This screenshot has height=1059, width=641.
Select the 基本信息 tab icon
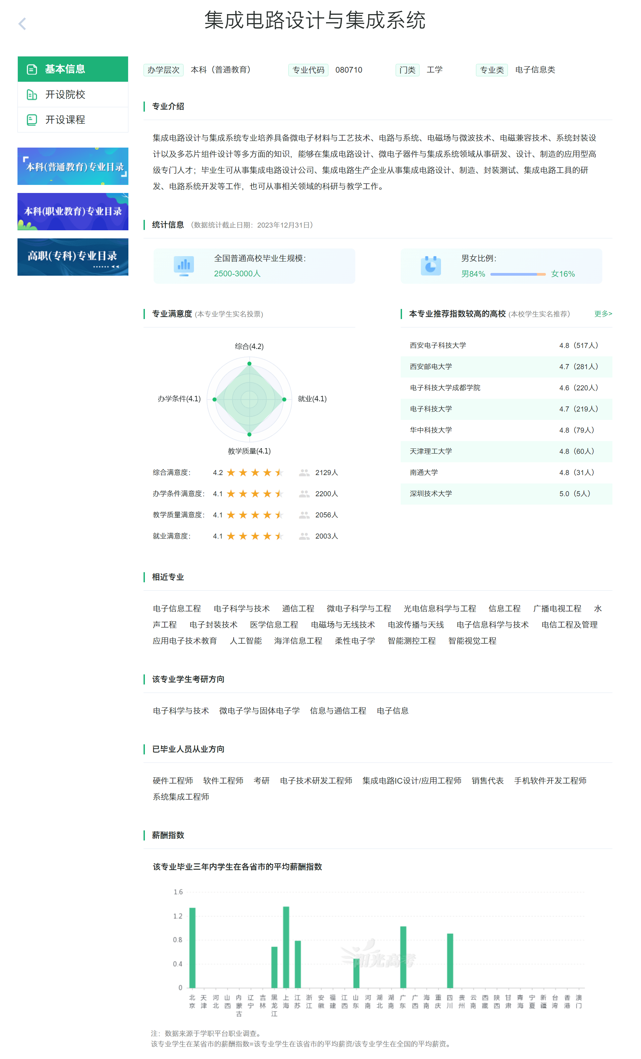(x=32, y=69)
